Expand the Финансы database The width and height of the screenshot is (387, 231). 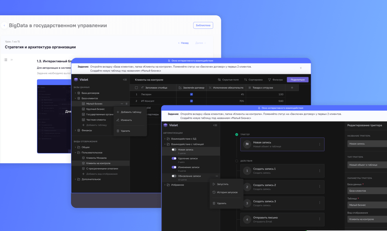click(x=75, y=131)
